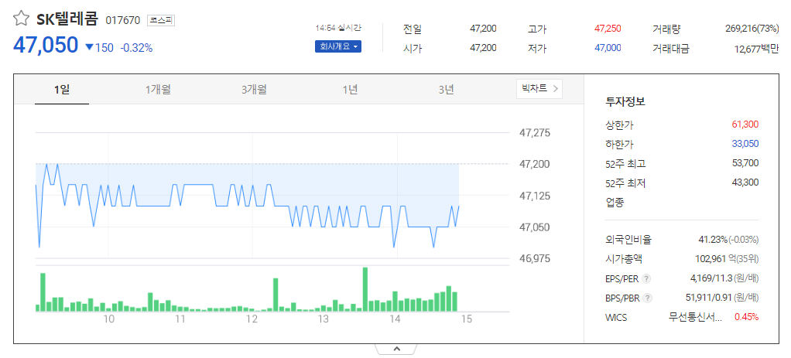Click the stock code 017670
791x358 pixels.
[122, 21]
